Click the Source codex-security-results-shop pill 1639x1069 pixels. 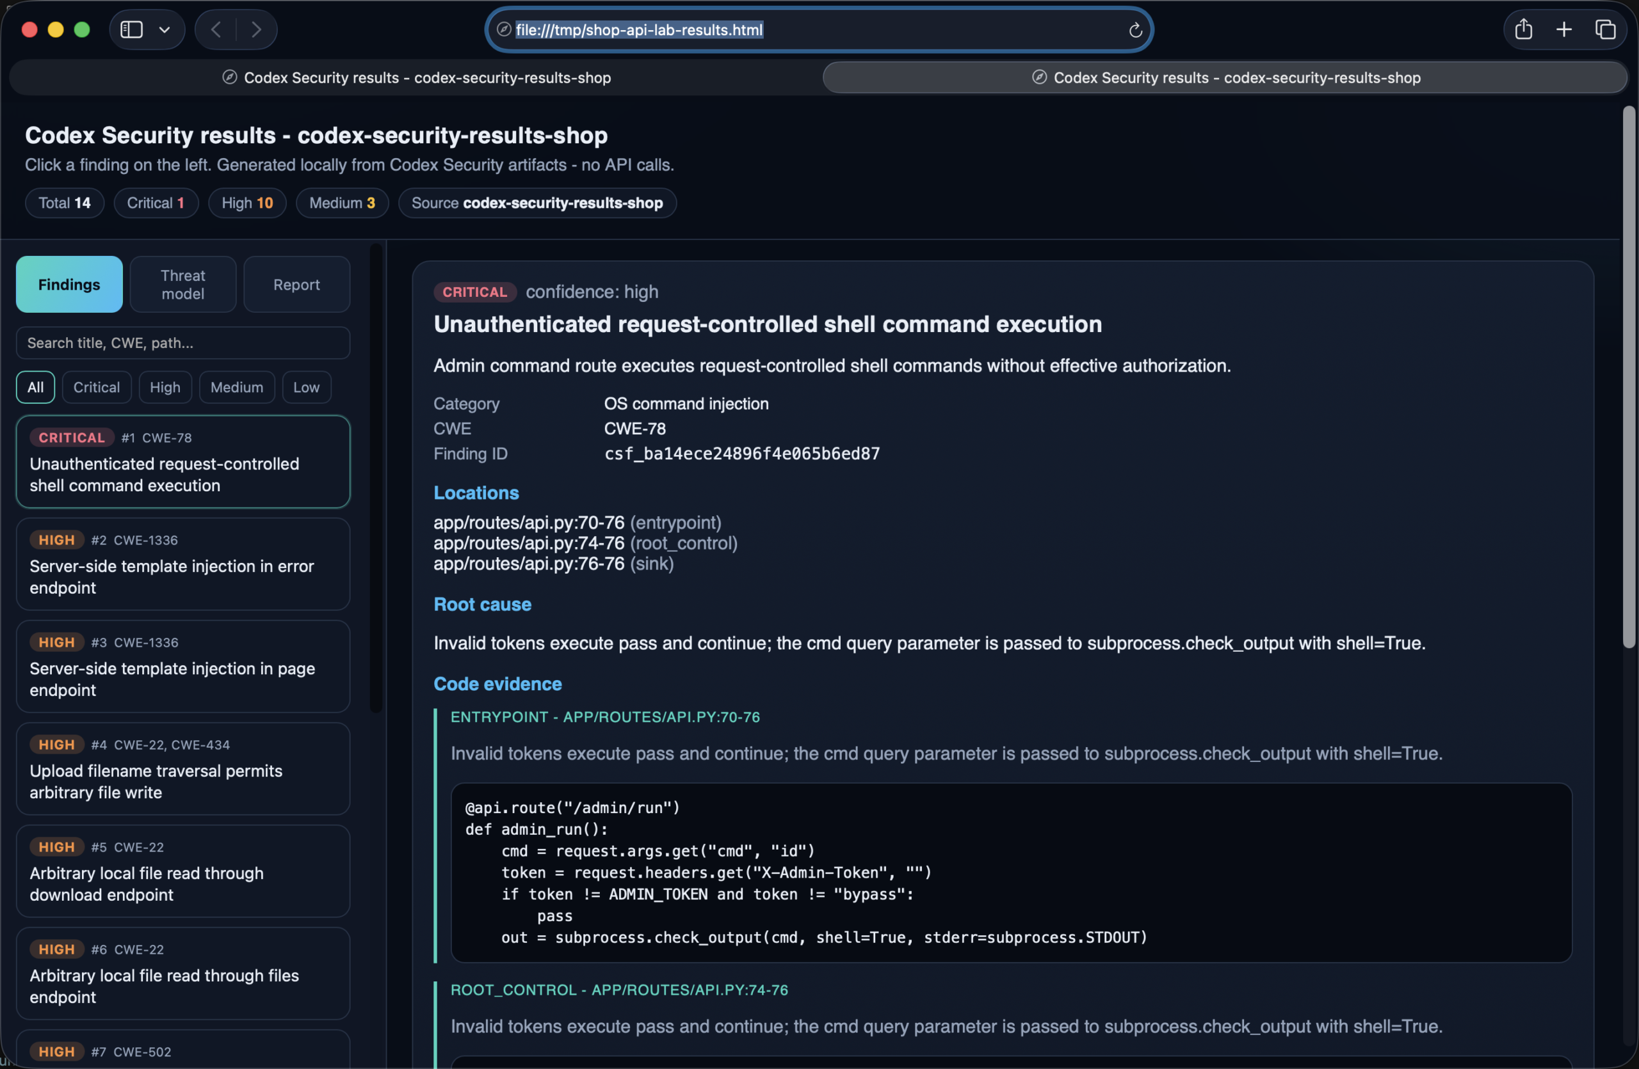537,203
